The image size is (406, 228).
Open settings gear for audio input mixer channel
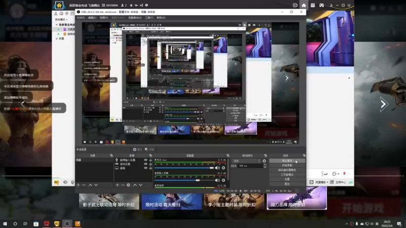click(223, 180)
